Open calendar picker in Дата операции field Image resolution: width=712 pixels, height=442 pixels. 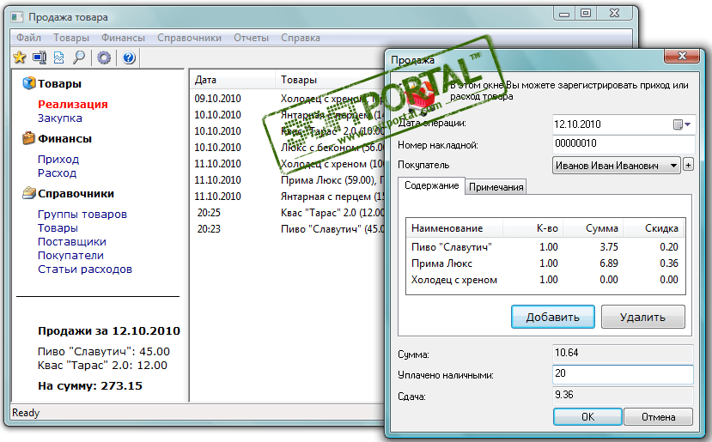pos(682,124)
